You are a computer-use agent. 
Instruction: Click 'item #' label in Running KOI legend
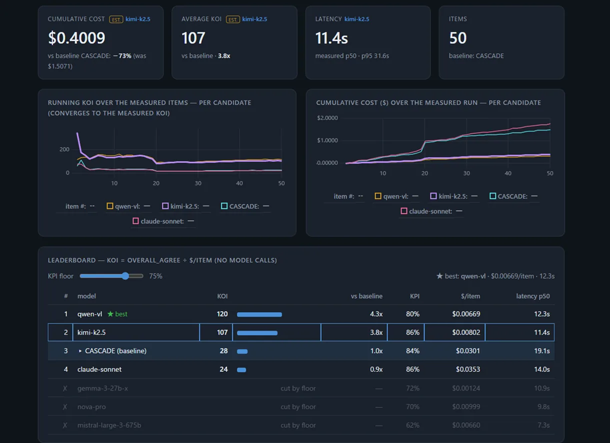click(75, 206)
